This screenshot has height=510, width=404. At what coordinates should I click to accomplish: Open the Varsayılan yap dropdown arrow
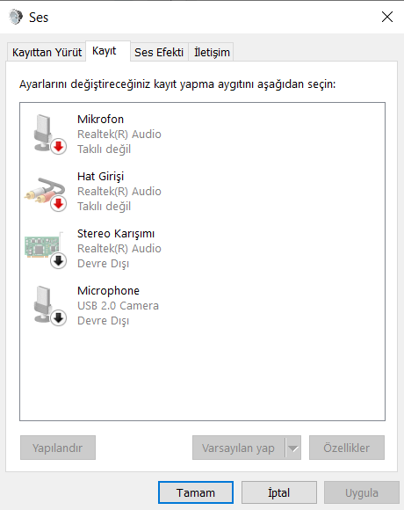293,448
